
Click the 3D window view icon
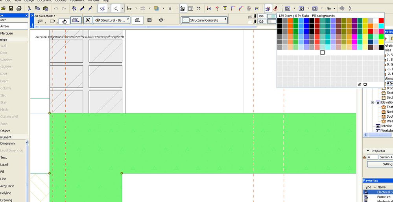301,9
